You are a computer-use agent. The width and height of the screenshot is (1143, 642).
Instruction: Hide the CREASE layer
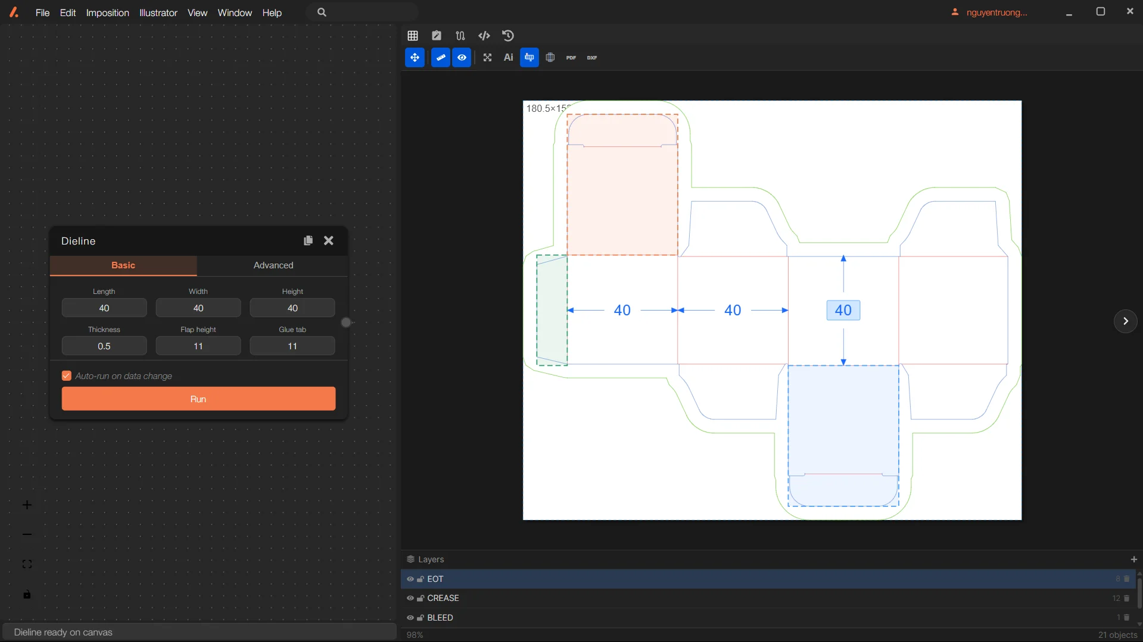click(410, 598)
